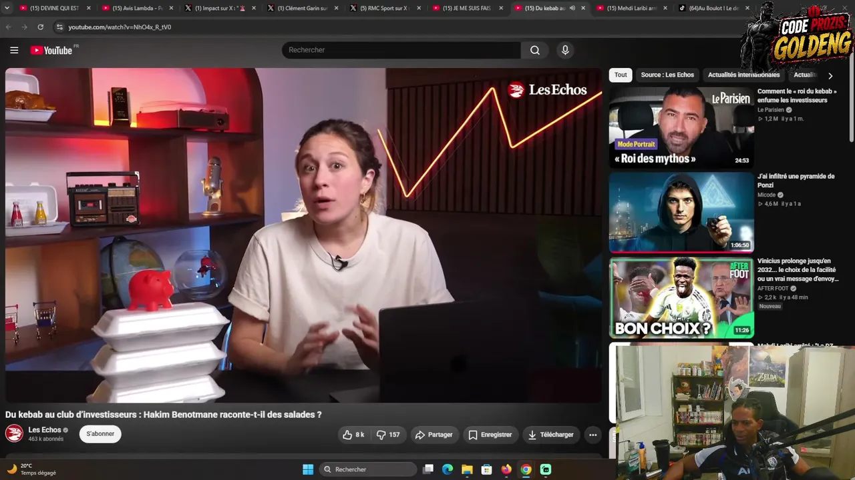Viewport: 855px width, 480px height.
Task: Open the BON CHOIX ? thumbnail
Action: coord(681,298)
